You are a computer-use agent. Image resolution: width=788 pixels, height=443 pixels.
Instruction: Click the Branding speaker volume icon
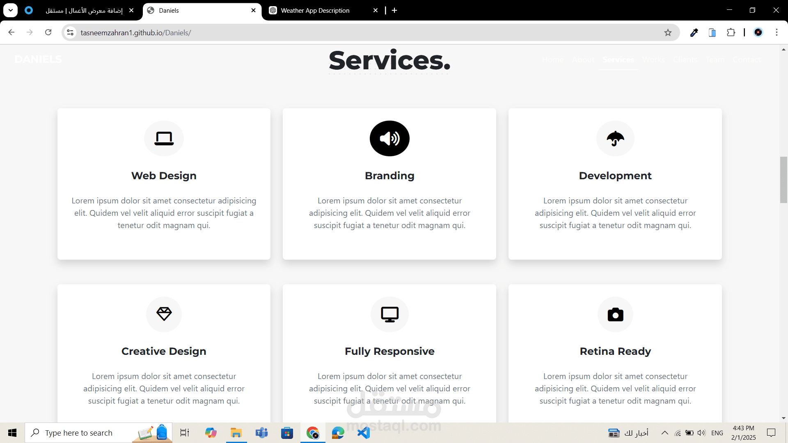(389, 139)
